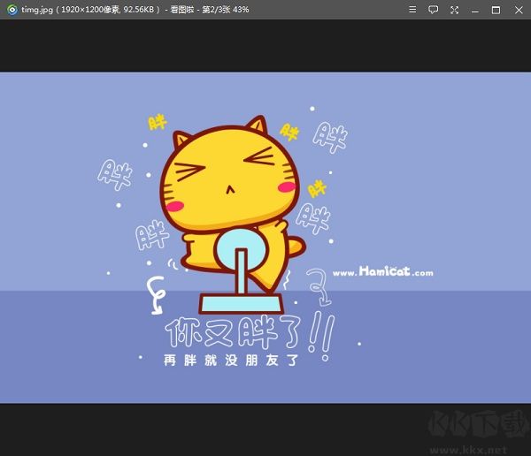The image size is (531, 456).
Task: Close the image viewer window
Action: click(x=519, y=10)
